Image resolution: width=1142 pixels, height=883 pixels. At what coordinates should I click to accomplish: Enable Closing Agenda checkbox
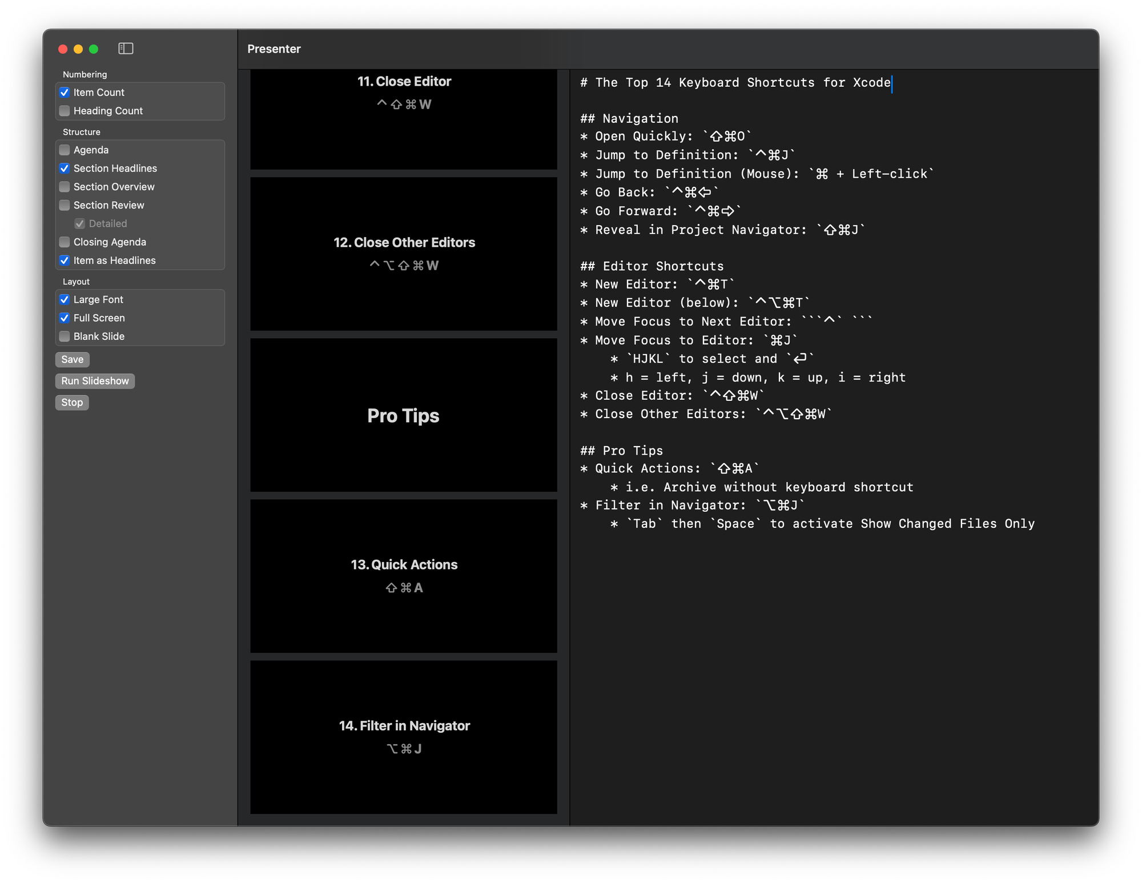click(x=65, y=242)
